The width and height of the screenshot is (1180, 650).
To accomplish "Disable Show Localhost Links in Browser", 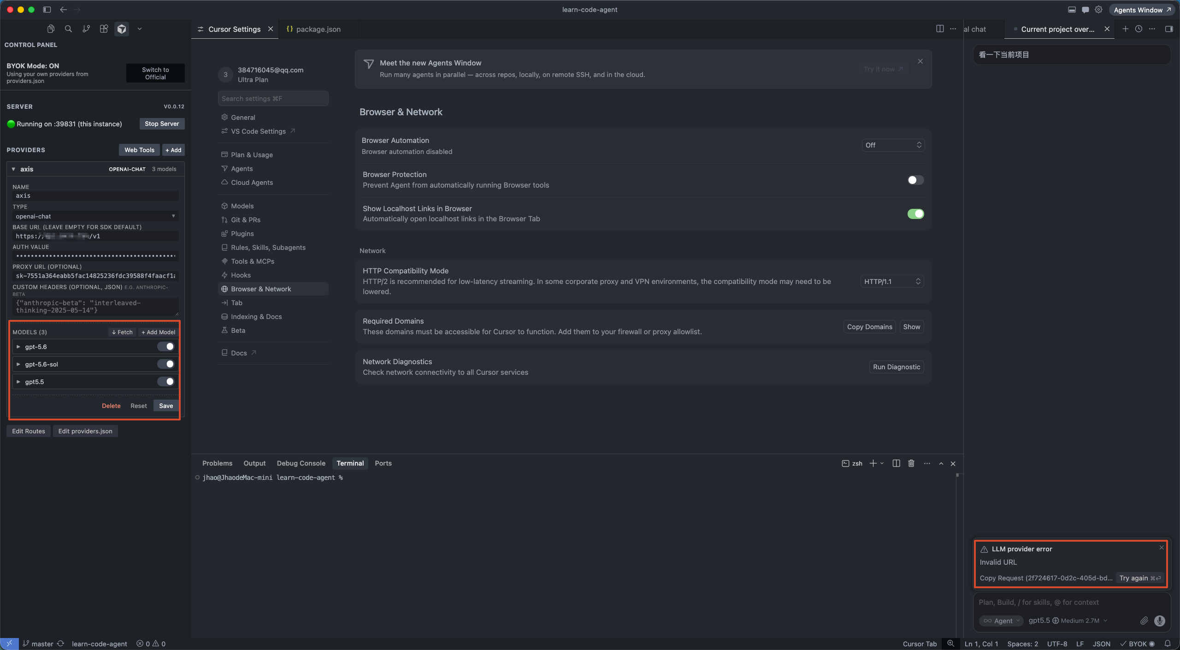I will 915,214.
